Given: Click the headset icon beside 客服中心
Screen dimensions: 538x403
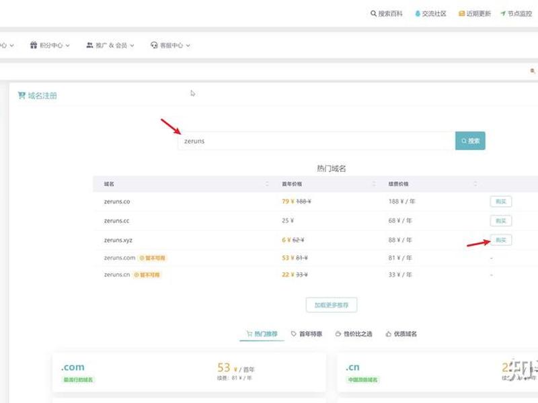Looking at the screenshot, I should click(x=154, y=45).
